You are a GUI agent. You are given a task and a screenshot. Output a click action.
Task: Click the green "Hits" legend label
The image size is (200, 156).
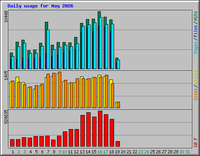(x=195, y=16)
